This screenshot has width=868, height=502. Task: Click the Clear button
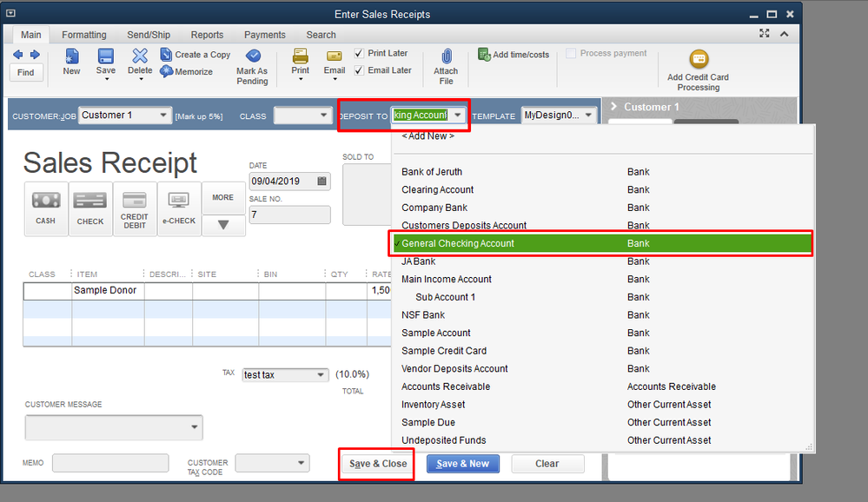point(547,464)
